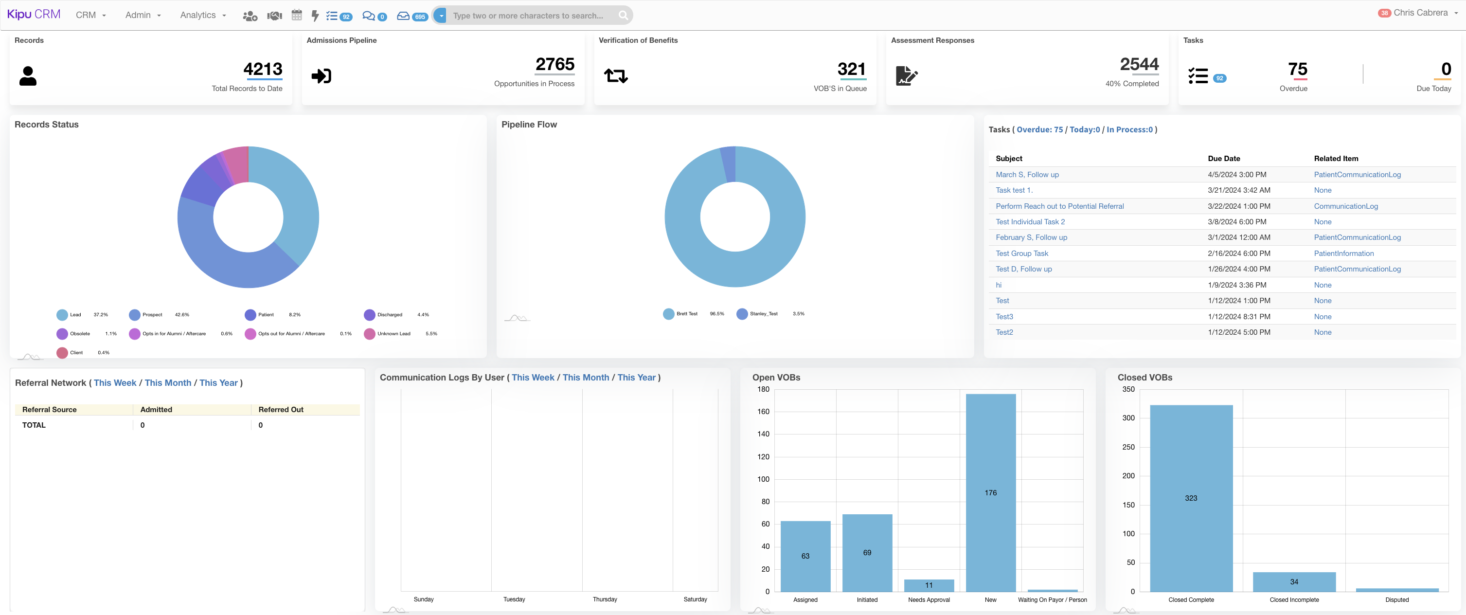1466x615 pixels.
Task: Click the lightning bolt quick action icon
Action: tap(315, 16)
